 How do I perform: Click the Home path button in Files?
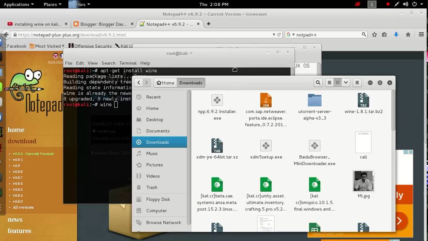165,83
